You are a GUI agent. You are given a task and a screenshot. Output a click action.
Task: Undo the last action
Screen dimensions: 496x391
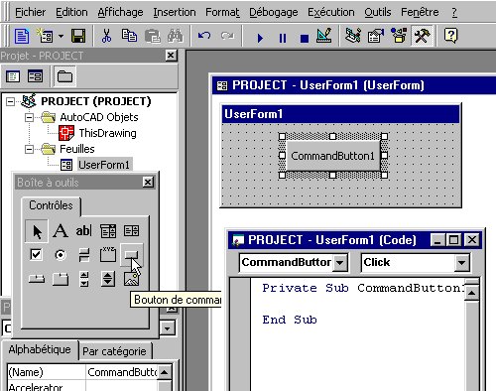(x=204, y=36)
